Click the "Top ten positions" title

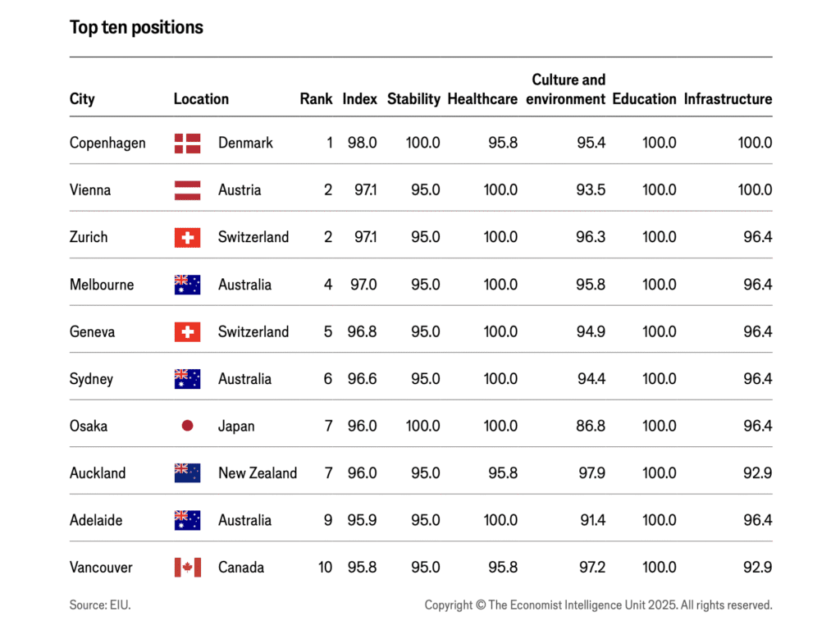136,27
